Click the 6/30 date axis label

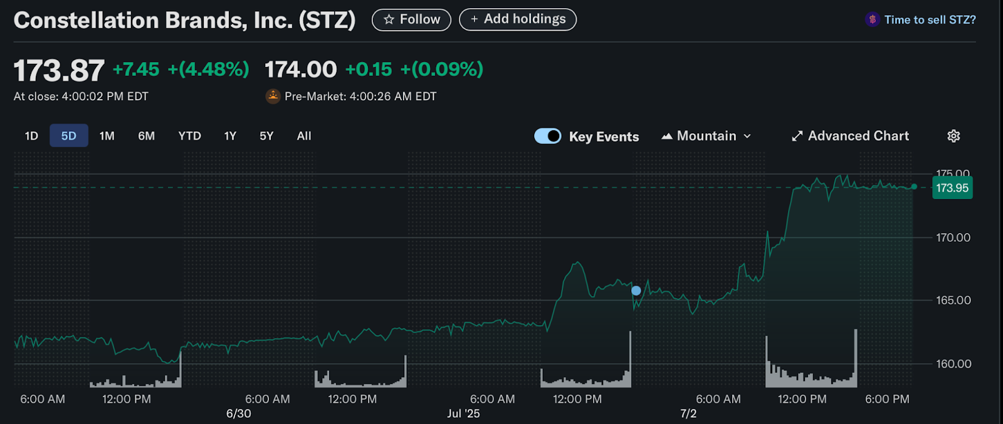238,413
